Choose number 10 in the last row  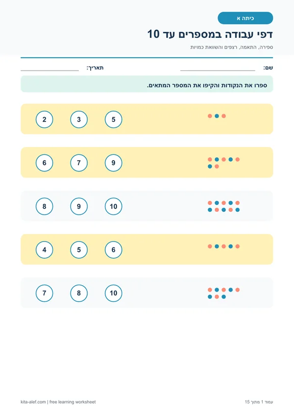pos(113,293)
